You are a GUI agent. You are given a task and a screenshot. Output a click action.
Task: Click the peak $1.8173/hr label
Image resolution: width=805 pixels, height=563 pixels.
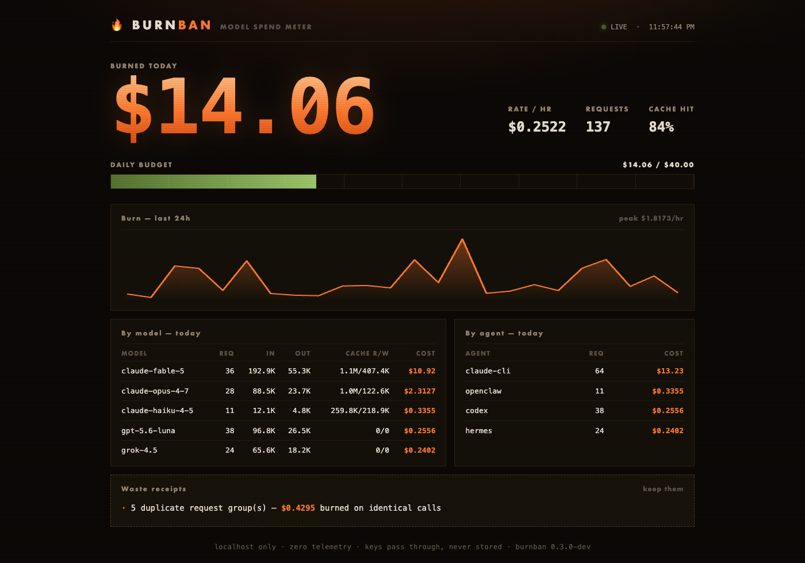[x=651, y=218]
